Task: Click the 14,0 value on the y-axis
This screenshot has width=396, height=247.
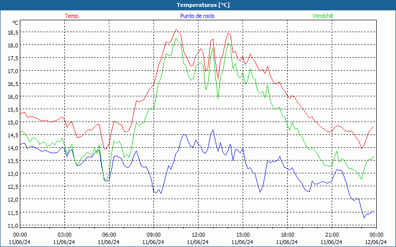Action: 13,148
